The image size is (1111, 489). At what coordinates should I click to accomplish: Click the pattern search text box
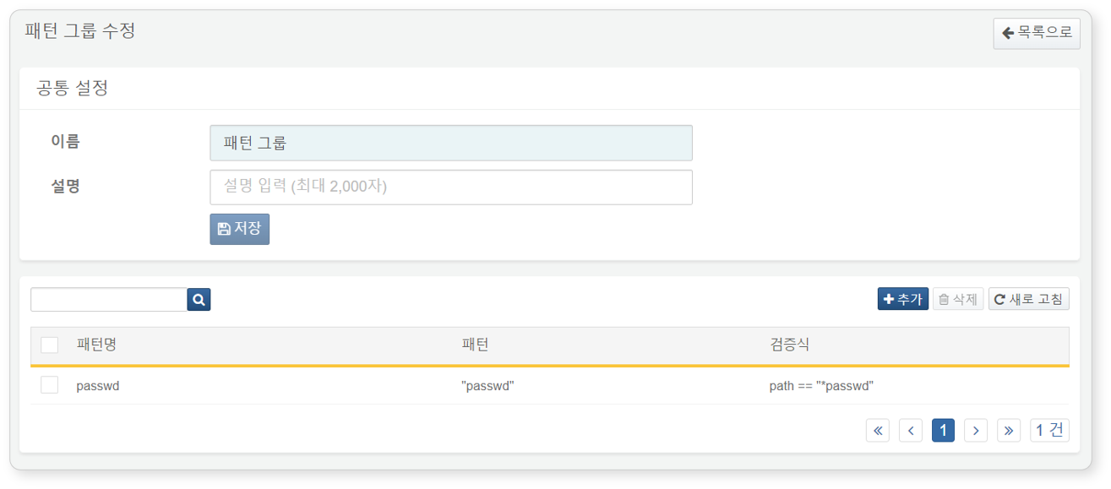coord(109,299)
